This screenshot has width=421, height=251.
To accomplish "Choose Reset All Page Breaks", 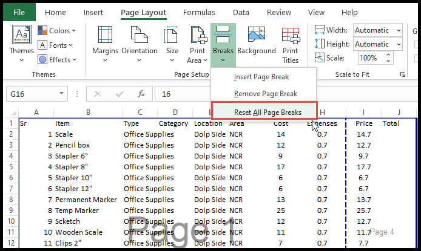I will (x=264, y=112).
